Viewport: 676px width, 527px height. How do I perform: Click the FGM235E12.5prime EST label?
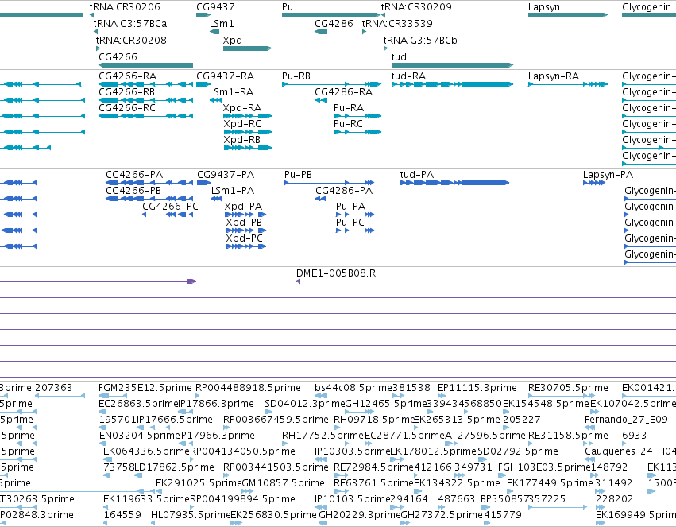145,388
